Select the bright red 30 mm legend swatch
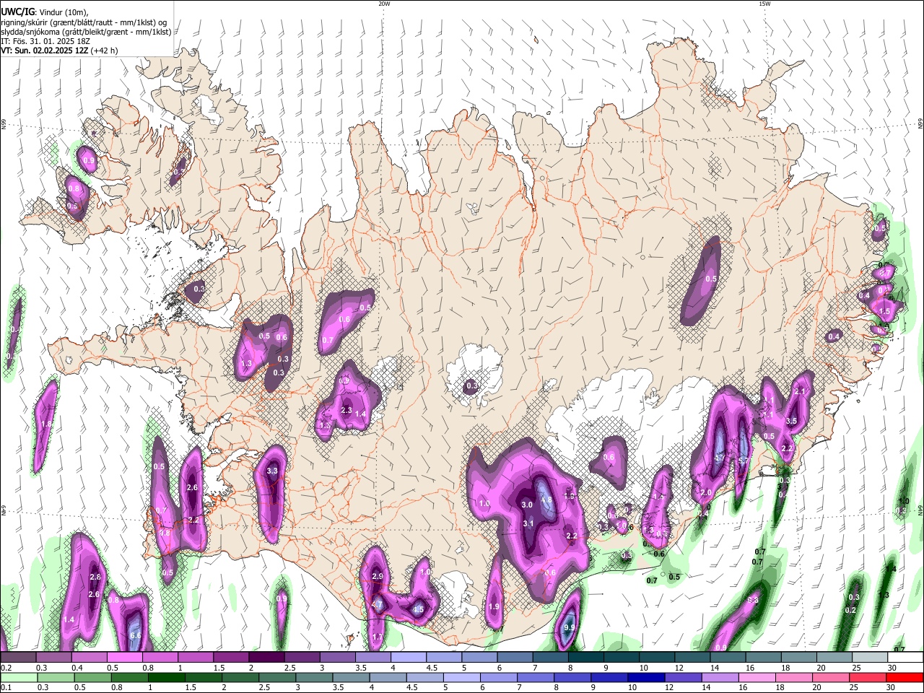 pos(905,678)
